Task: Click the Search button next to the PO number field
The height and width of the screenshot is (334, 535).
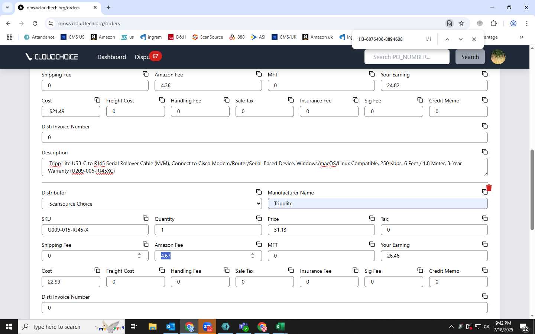Action: (x=470, y=57)
